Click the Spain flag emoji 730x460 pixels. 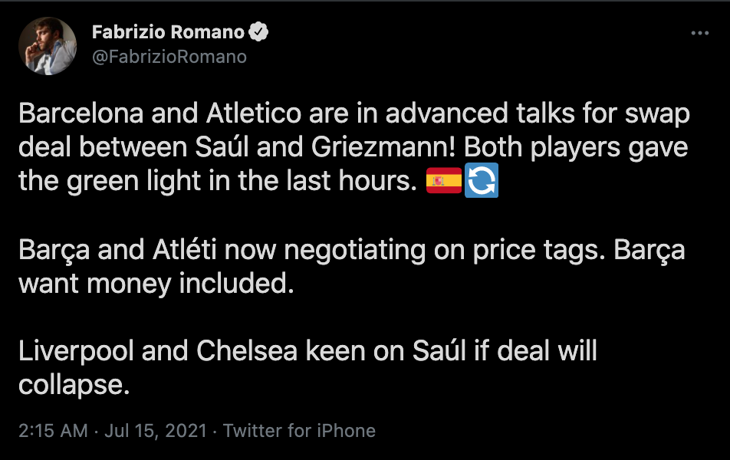(444, 181)
